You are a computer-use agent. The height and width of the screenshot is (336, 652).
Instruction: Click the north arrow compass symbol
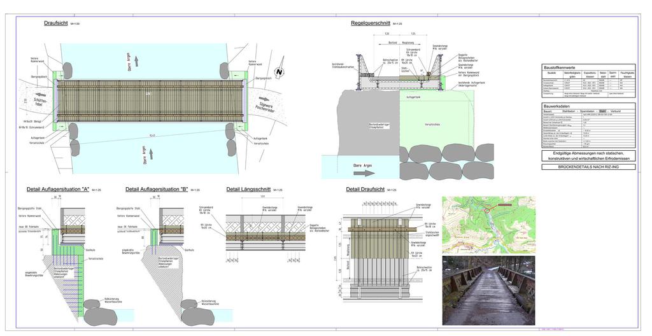click(x=278, y=72)
